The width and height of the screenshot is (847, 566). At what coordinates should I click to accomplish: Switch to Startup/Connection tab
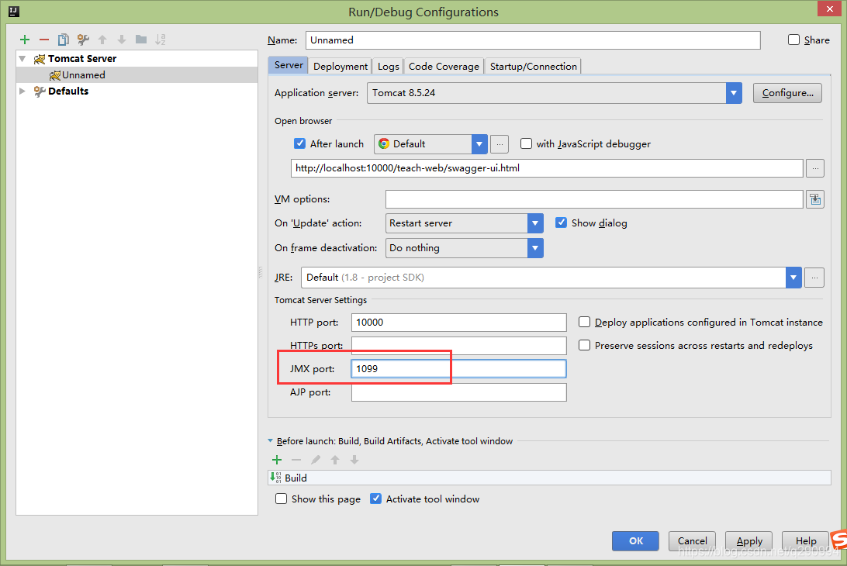533,67
